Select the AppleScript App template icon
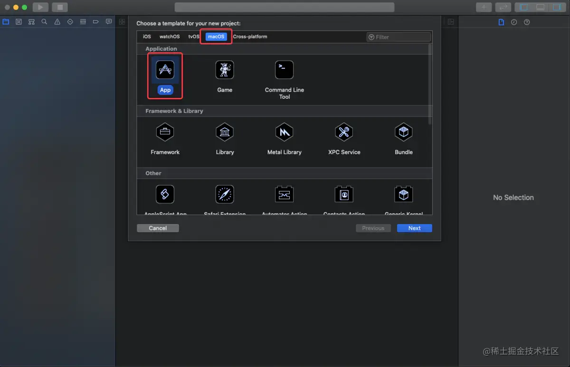Image resolution: width=570 pixels, height=367 pixels. click(165, 194)
